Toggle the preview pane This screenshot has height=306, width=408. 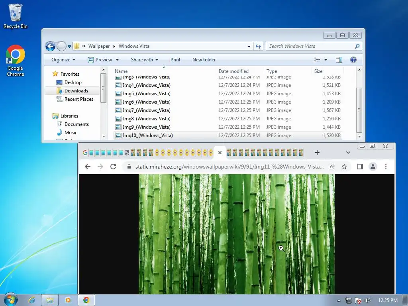tap(339, 60)
